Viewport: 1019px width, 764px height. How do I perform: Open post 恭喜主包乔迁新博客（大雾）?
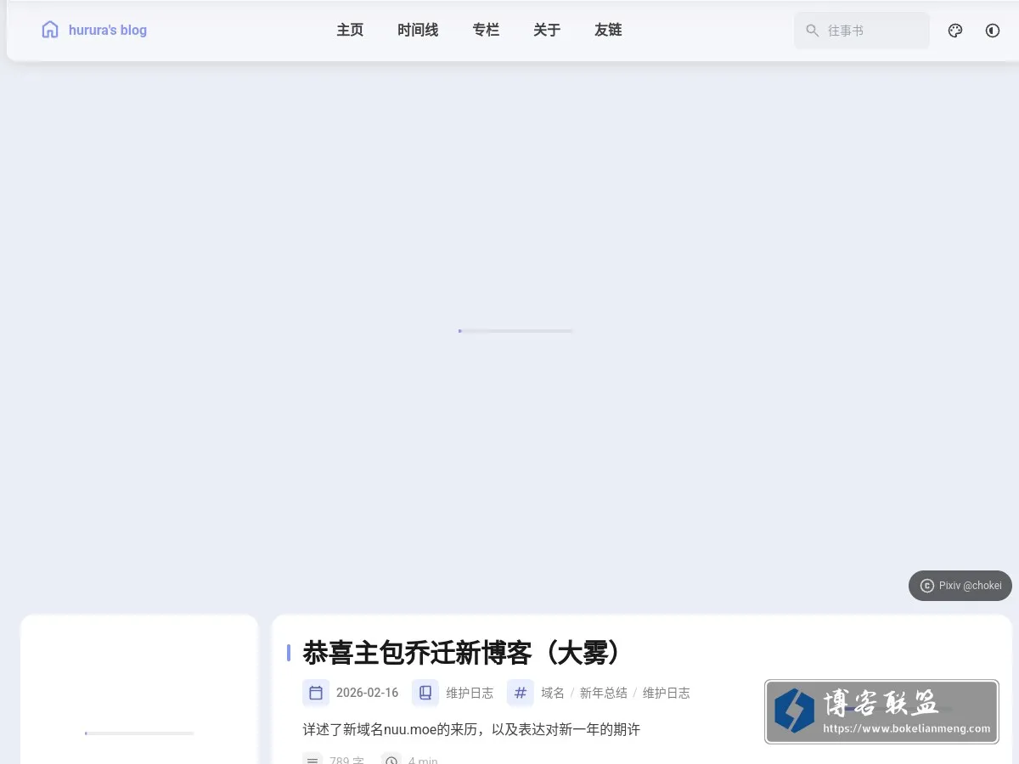463,653
